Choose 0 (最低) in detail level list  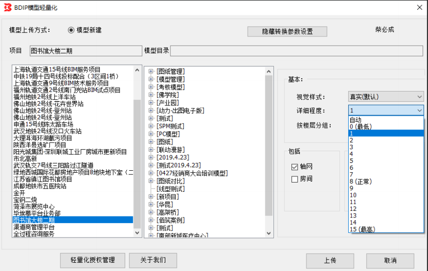coord(386,127)
